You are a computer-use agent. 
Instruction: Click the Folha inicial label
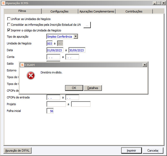coord(14,111)
